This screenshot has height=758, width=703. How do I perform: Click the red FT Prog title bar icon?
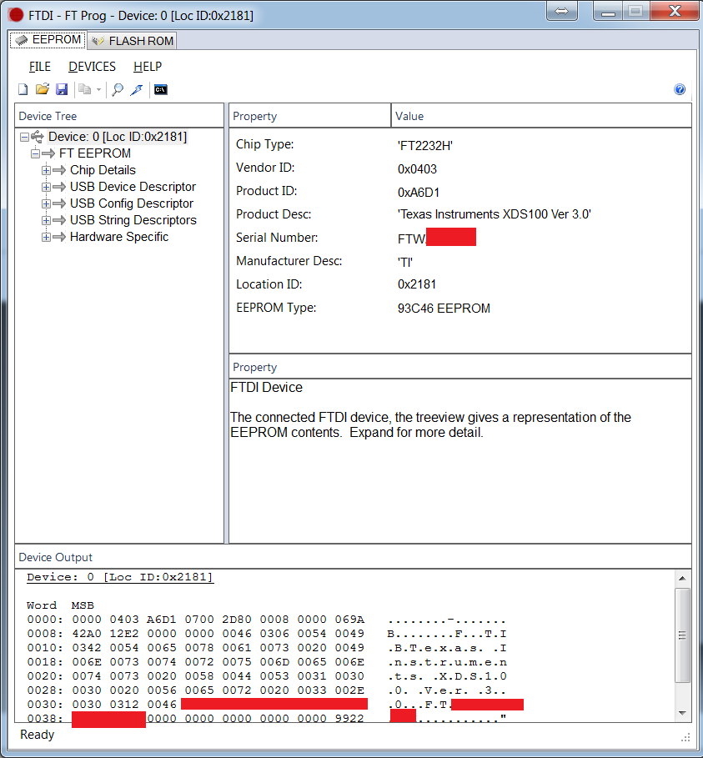(16, 15)
